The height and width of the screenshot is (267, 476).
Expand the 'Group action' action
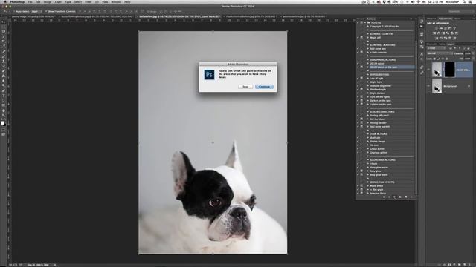pos(368,148)
